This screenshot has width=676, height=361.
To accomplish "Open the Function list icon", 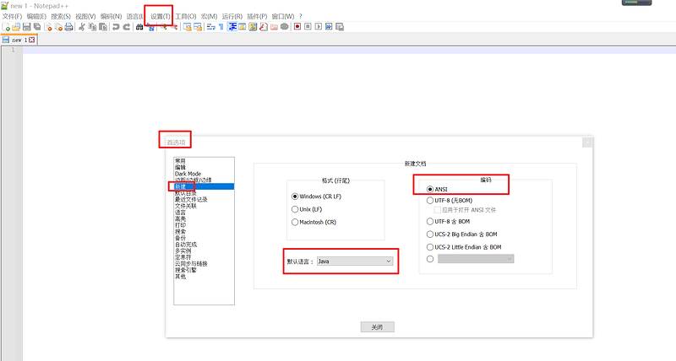I will 263,27.
